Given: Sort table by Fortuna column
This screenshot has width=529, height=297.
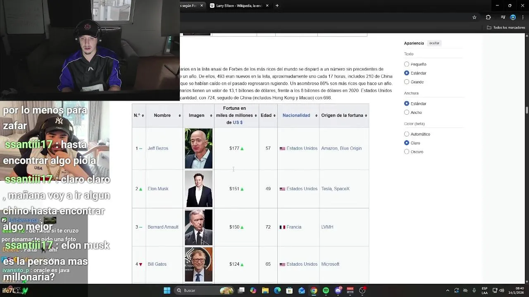Looking at the screenshot, I should [x=236, y=115].
